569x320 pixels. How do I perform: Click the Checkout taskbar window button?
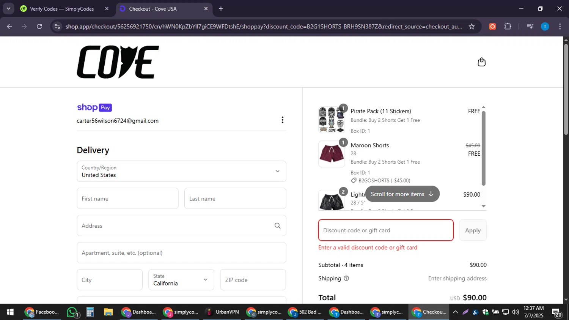[x=429, y=312]
